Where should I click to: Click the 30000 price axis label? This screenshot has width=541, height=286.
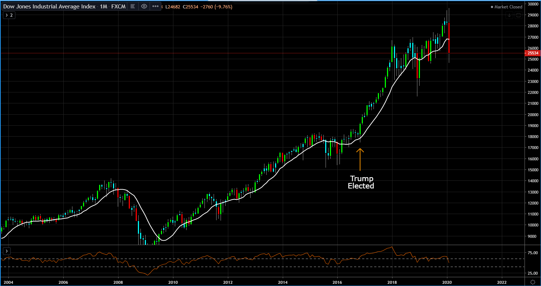[533, 4]
